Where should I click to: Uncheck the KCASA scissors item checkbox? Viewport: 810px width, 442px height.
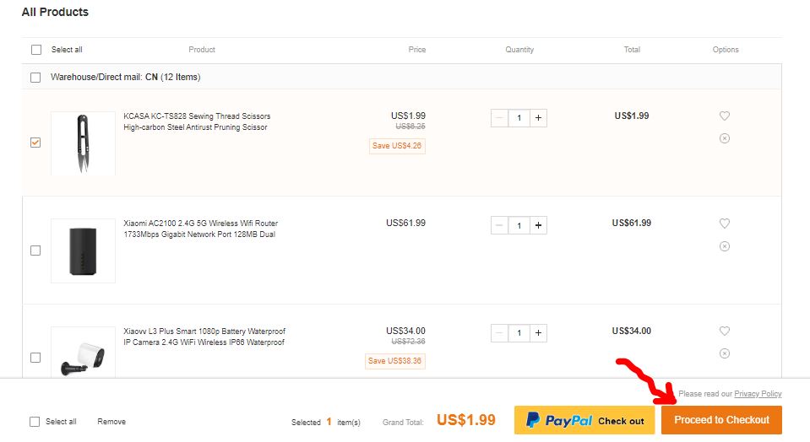click(x=35, y=143)
